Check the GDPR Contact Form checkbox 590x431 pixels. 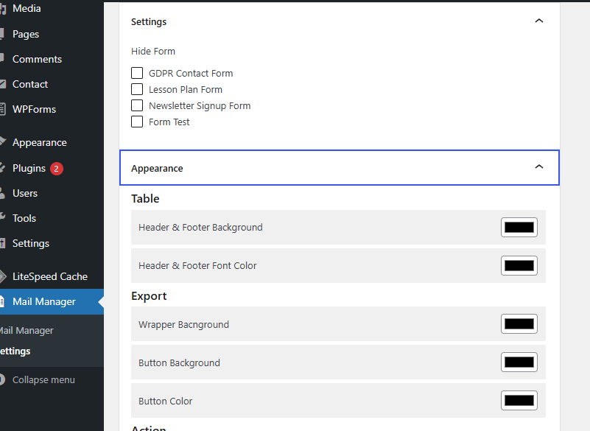point(137,73)
